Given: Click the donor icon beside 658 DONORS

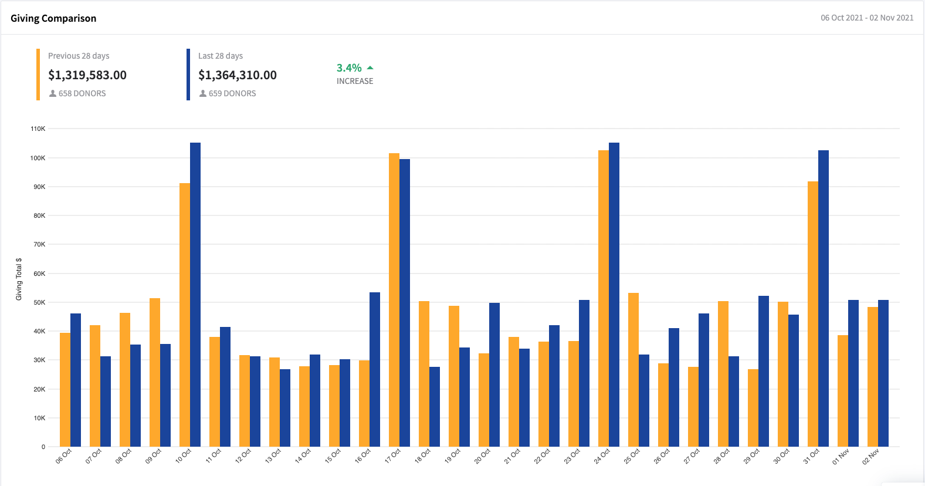Looking at the screenshot, I should coord(53,93).
